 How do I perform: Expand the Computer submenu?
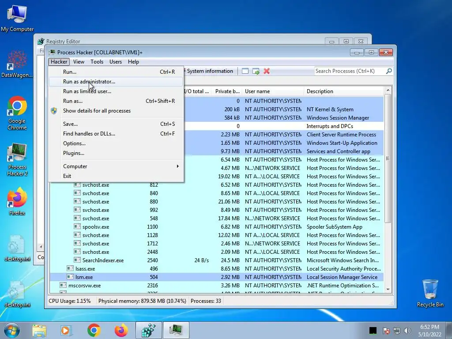click(116, 166)
